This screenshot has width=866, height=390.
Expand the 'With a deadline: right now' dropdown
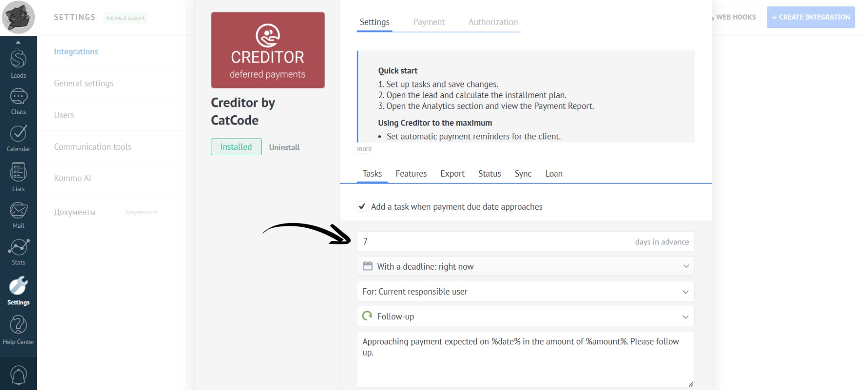pyautogui.click(x=525, y=266)
